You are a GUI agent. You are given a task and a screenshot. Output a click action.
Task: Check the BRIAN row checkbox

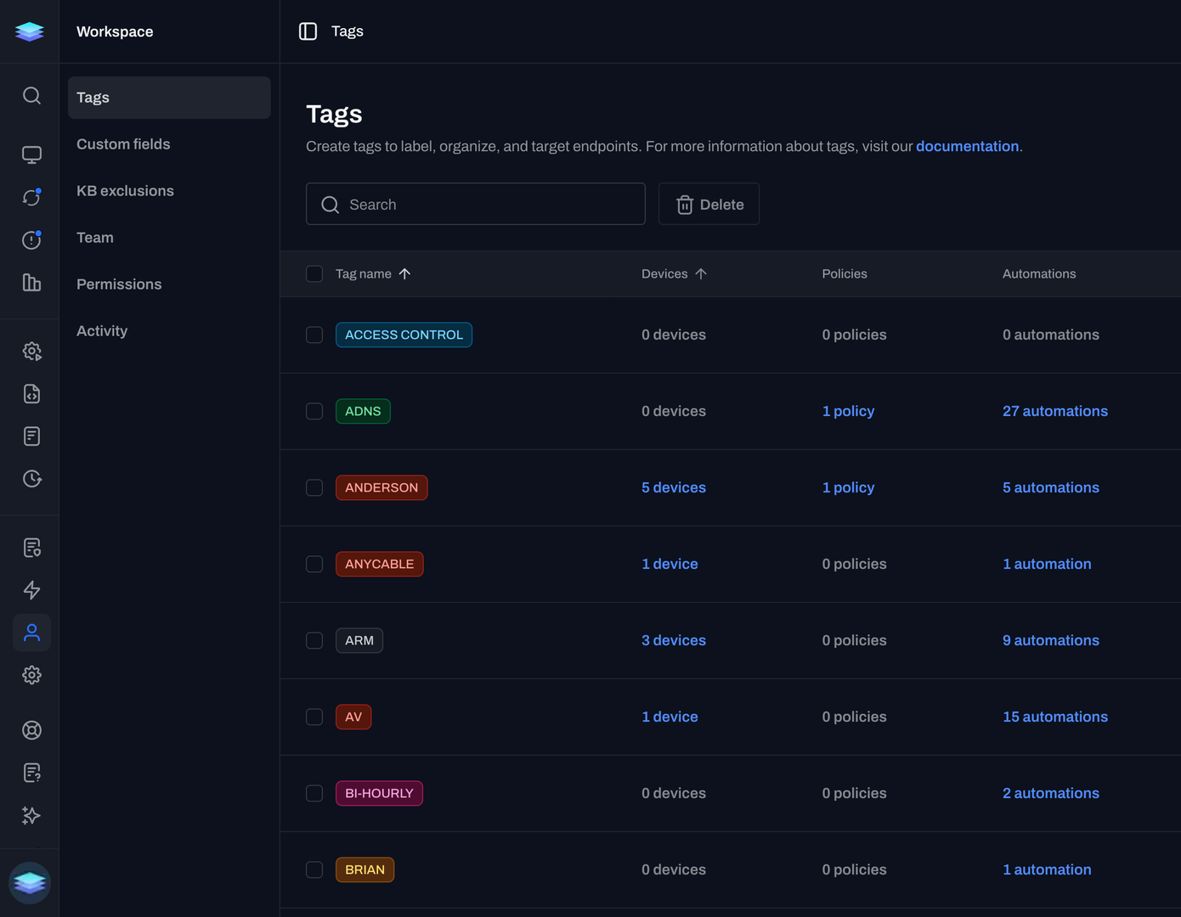(314, 869)
